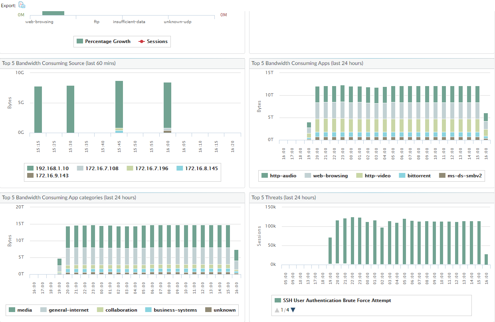Click the 172.16.9.143 legend entry
The height and width of the screenshot is (322, 495).
(52, 175)
